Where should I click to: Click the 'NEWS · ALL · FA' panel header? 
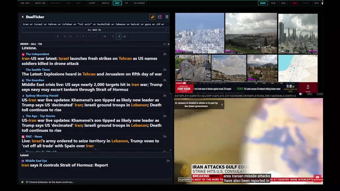[x=31, y=44]
